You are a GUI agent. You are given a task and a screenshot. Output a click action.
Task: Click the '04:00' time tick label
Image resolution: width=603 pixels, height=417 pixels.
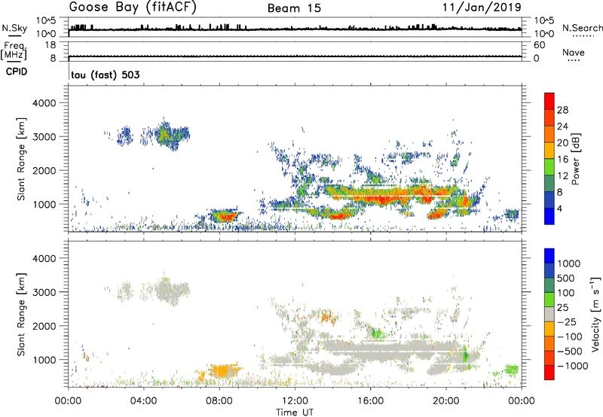point(143,401)
